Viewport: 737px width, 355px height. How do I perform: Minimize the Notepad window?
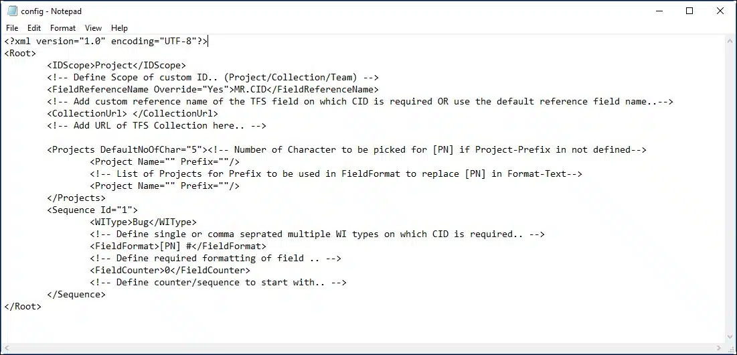653,11
